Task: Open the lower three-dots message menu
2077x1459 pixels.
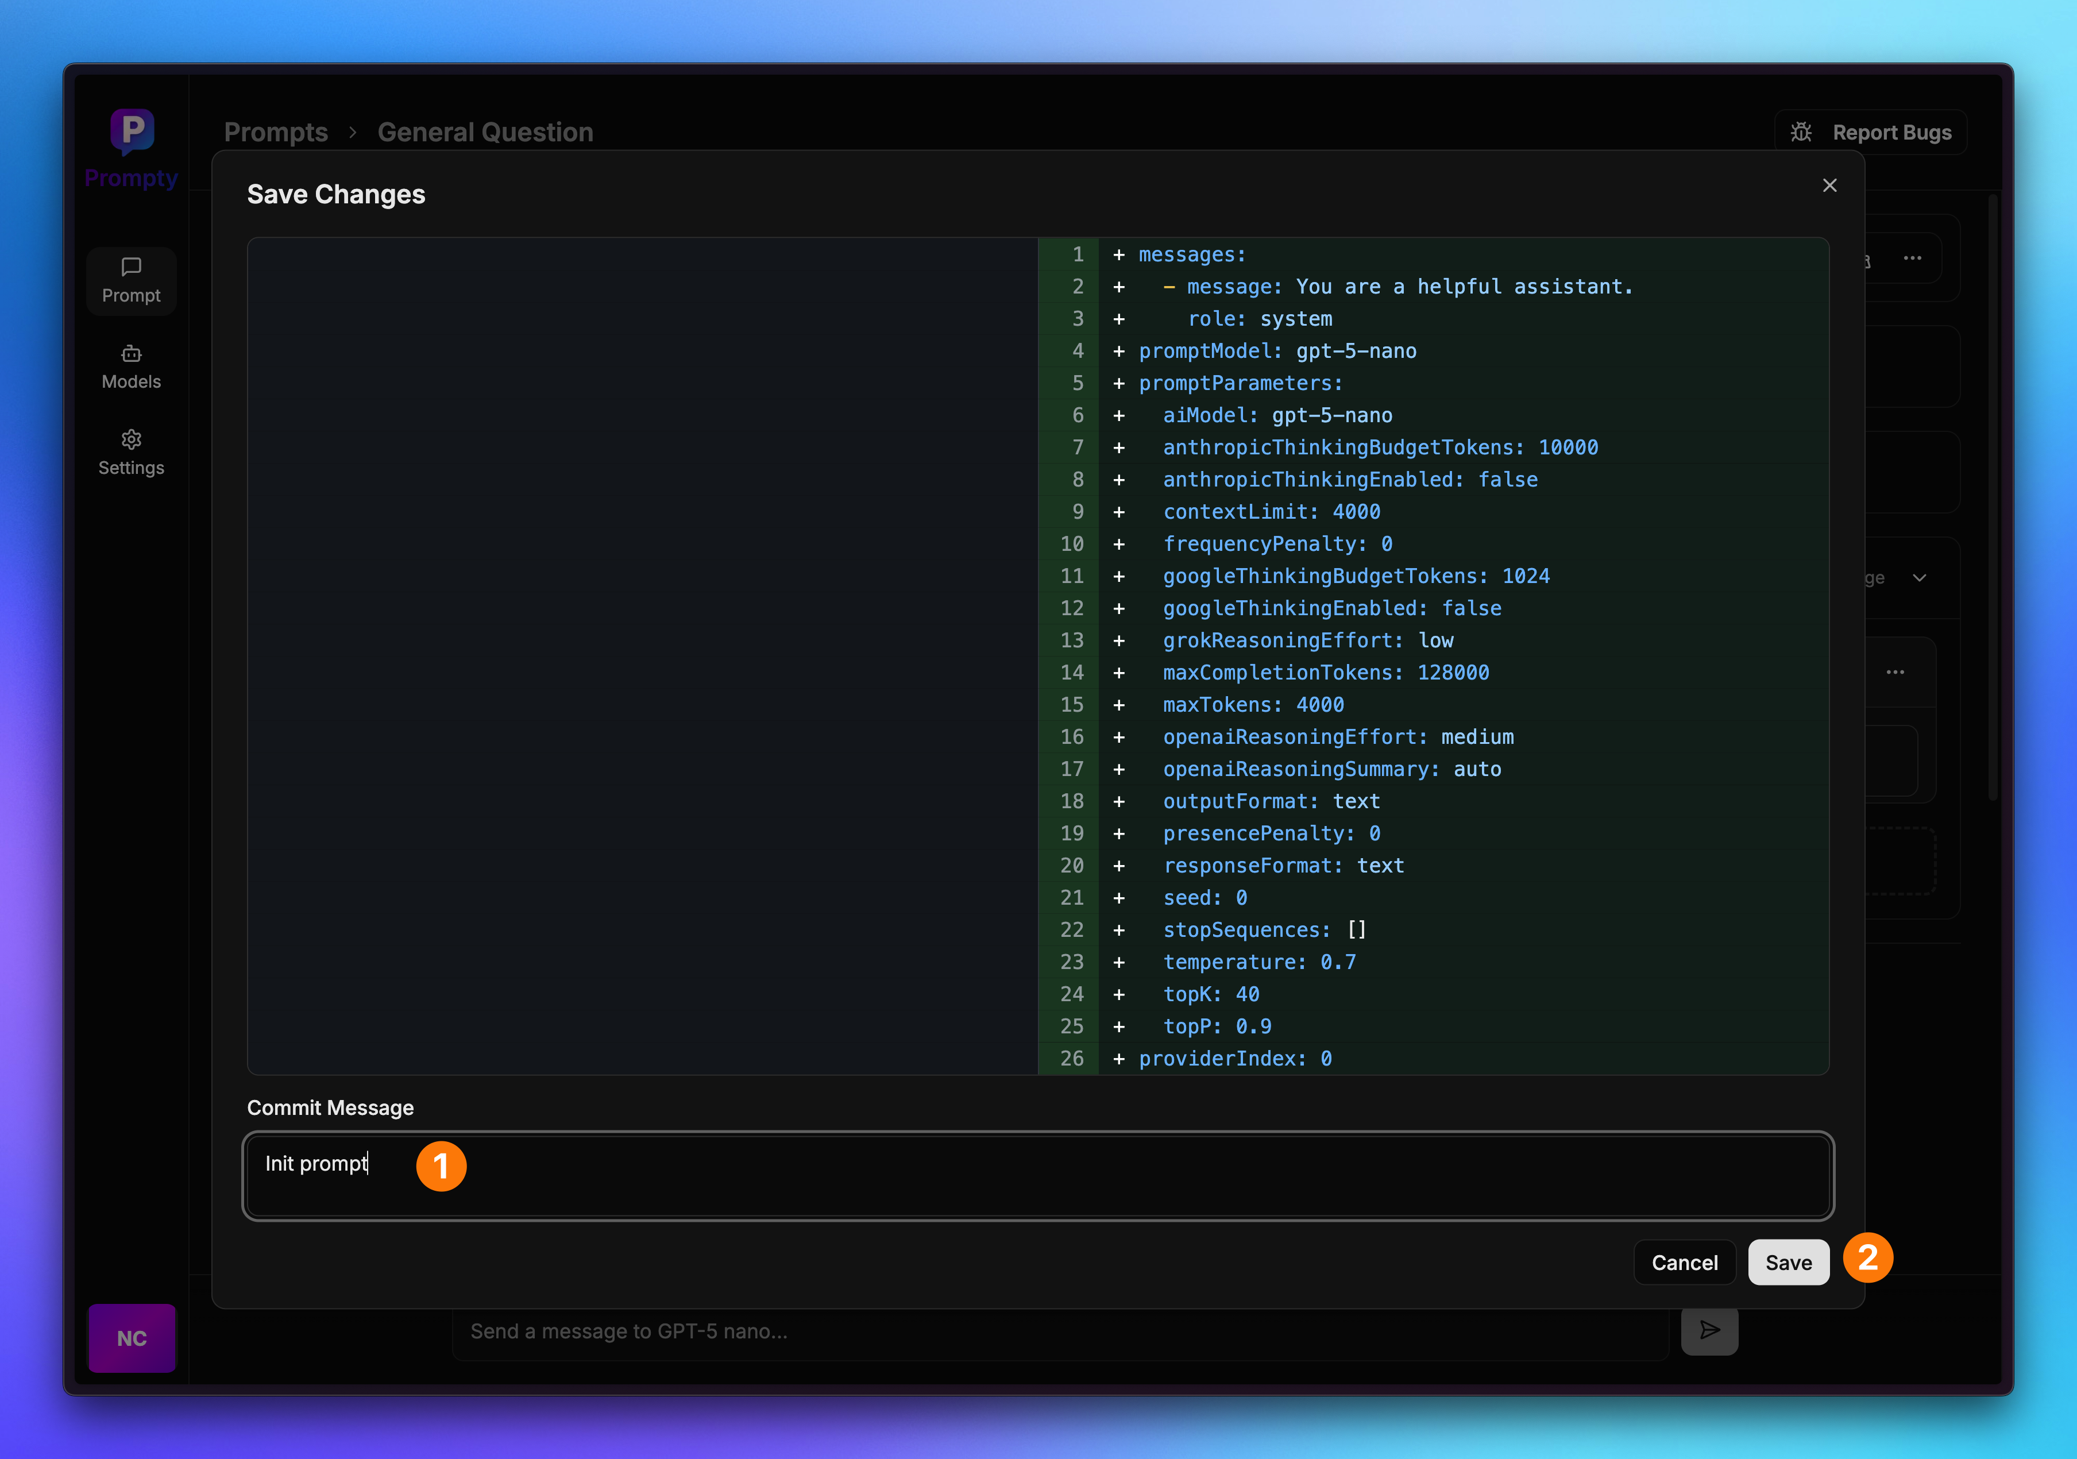Action: click(1894, 672)
